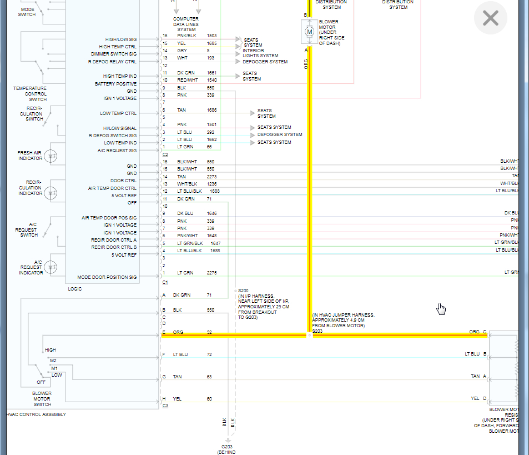Viewport: 529px width, 455px height.
Task: Click the "DK GRN 1661" wire label
Action: (x=197, y=73)
